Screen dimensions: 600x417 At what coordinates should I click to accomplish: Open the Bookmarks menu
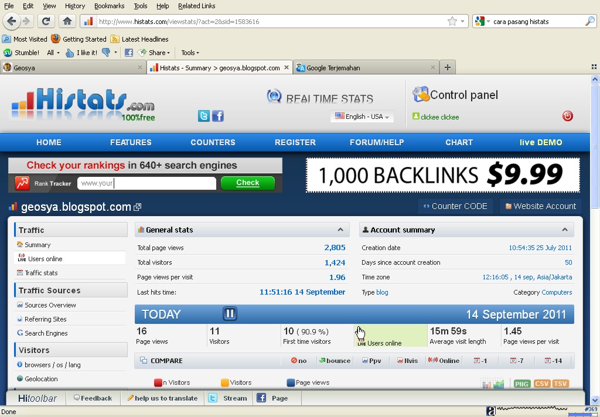[109, 6]
